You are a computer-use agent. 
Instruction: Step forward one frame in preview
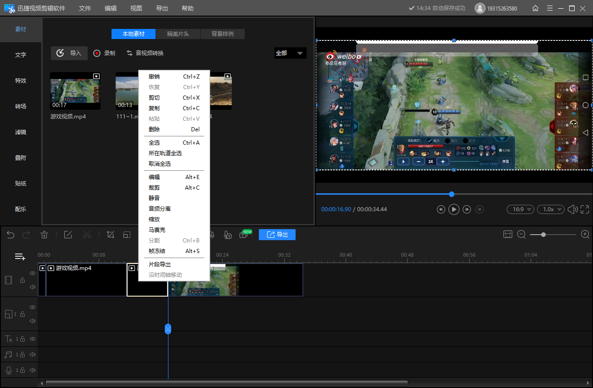467,209
